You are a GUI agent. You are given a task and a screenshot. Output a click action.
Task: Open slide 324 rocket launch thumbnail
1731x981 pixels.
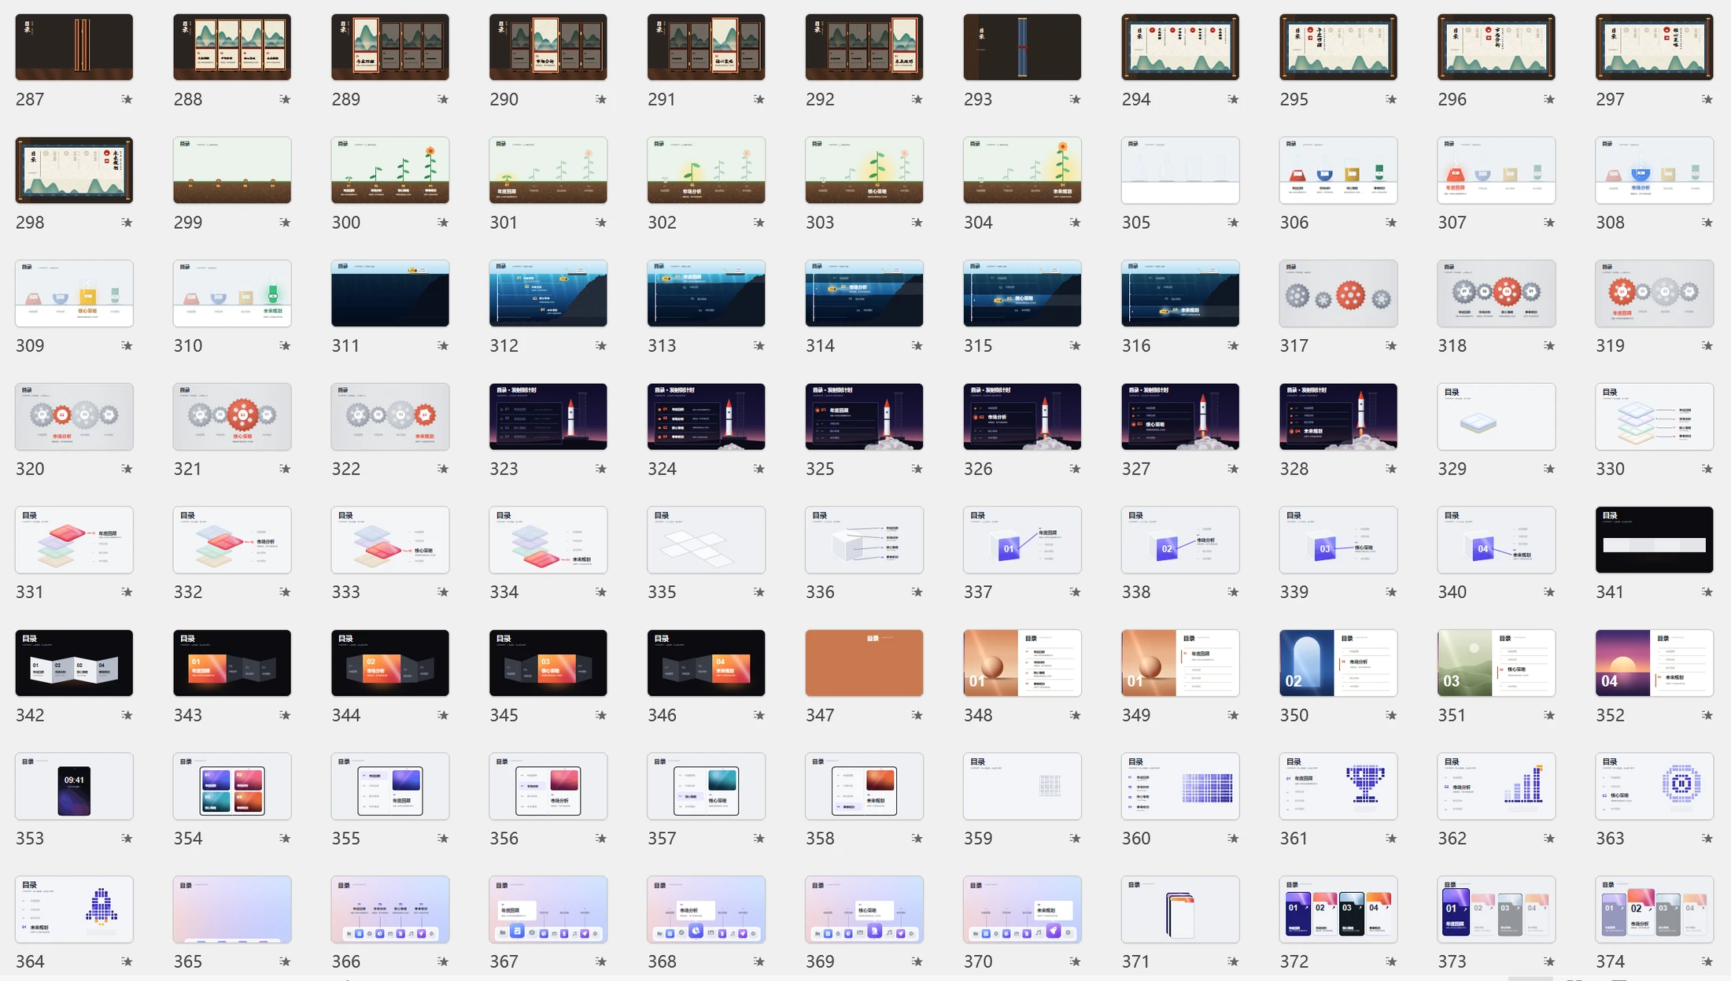707,417
